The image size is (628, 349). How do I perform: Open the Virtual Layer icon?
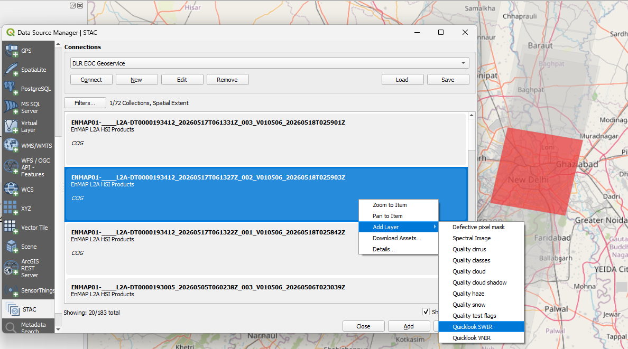(x=11, y=127)
